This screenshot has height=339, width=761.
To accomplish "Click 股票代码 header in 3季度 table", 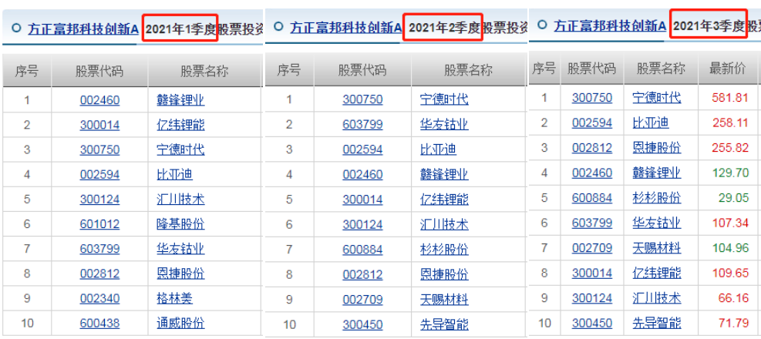I will [591, 69].
